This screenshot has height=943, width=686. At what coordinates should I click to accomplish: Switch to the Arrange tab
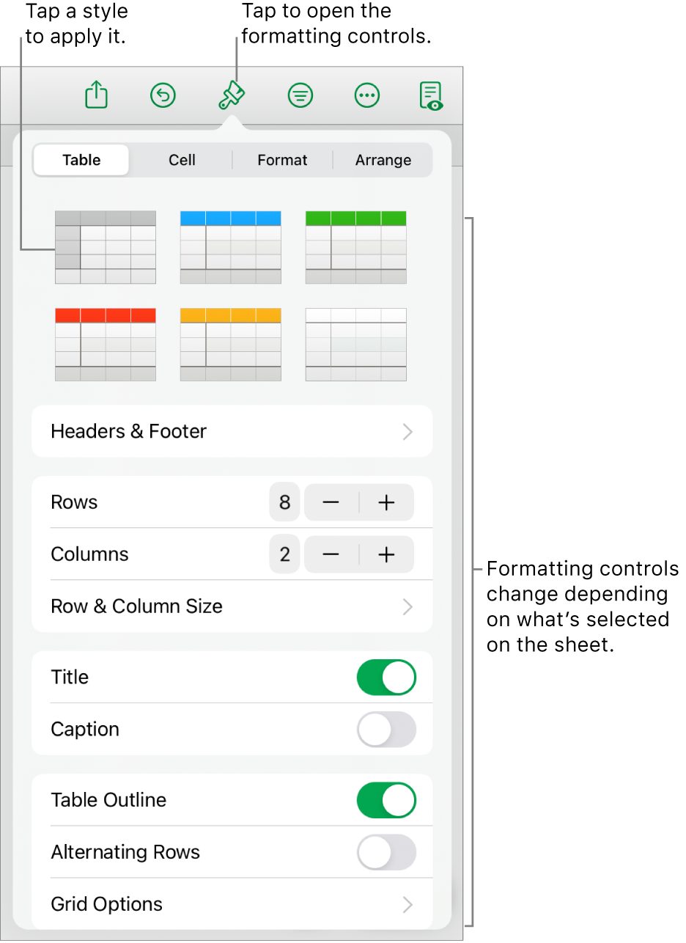pyautogui.click(x=383, y=160)
